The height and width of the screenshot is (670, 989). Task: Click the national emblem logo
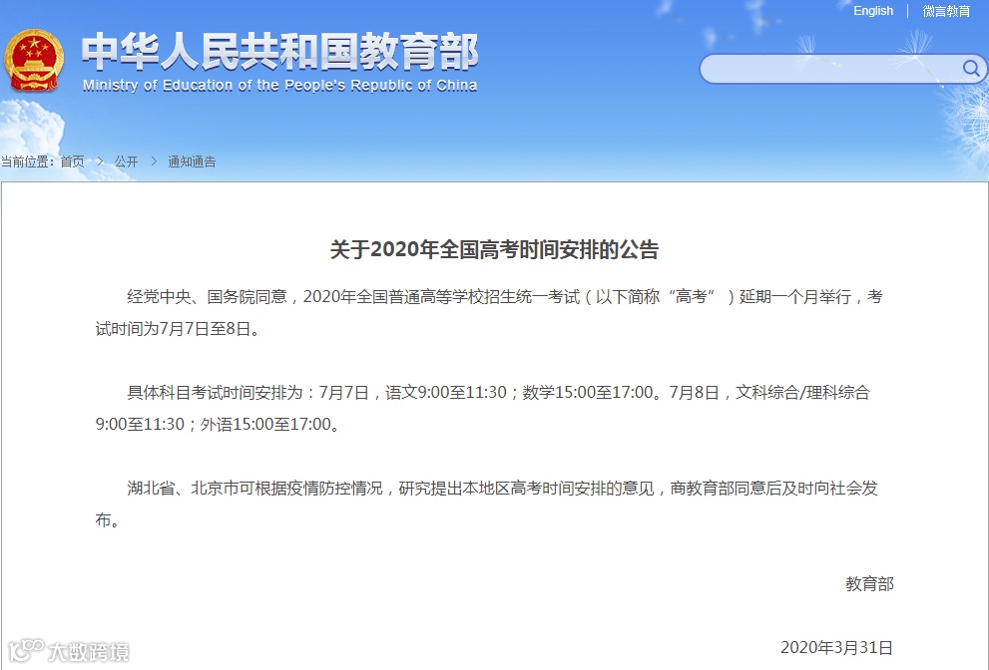tap(33, 61)
